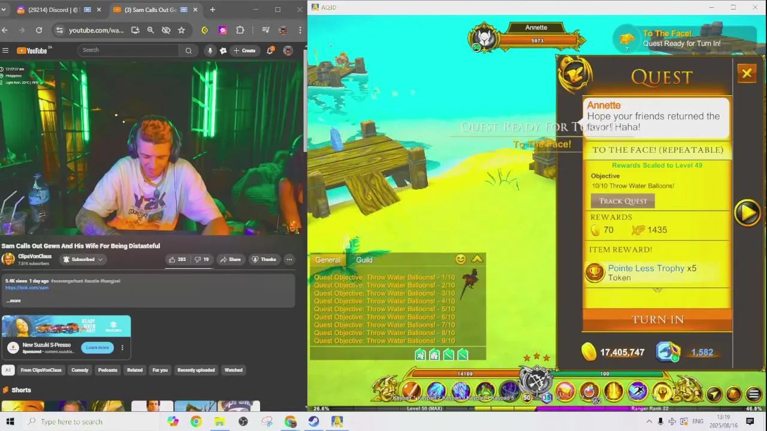767x431 pixels.
Task: Bookmark this page with star icon
Action: click(182, 30)
